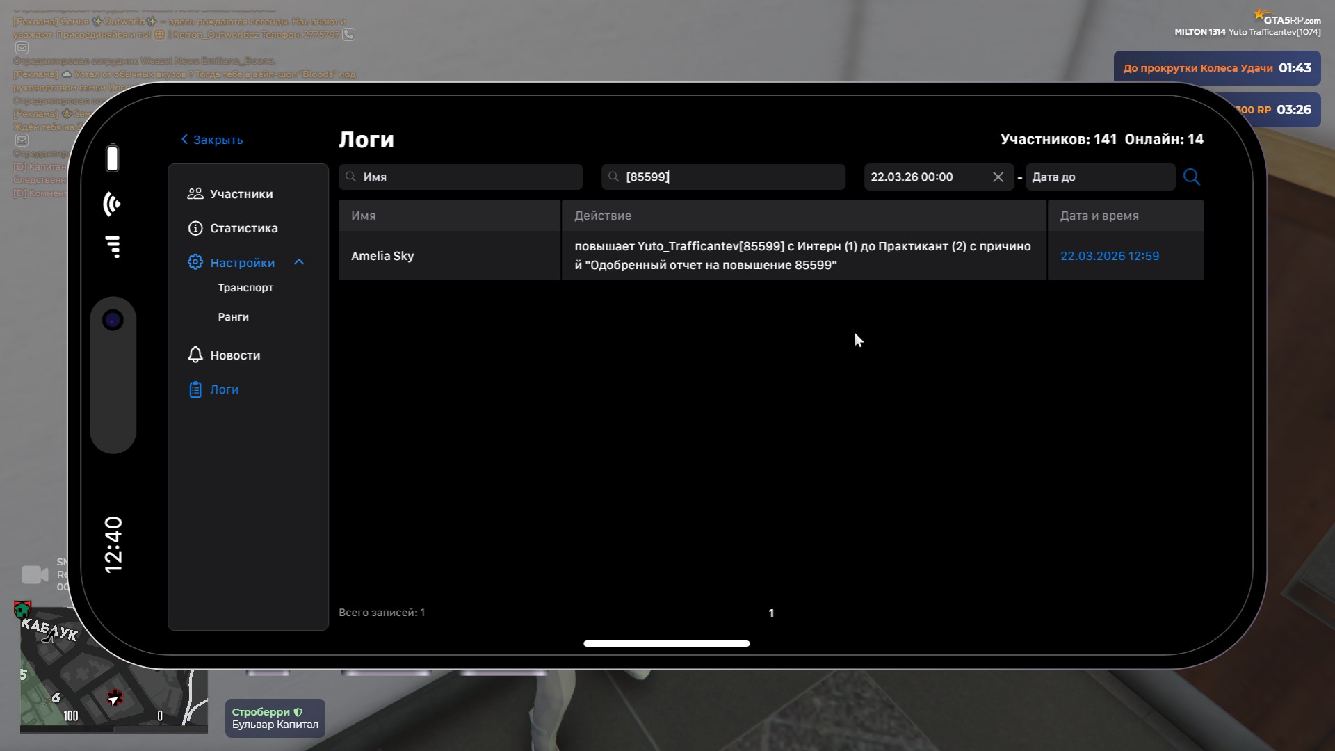Click the phone home indicator bar
Viewport: 1335px width, 751px height.
666,643
